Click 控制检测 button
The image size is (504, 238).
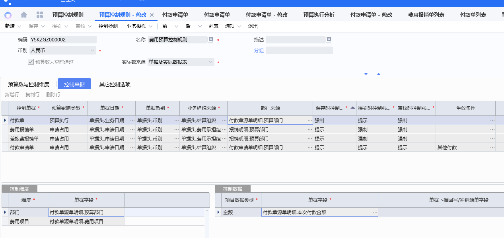coord(108,26)
